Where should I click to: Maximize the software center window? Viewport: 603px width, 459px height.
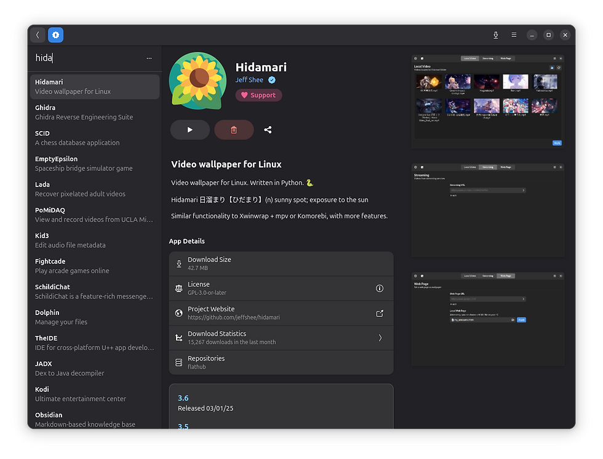pos(549,35)
